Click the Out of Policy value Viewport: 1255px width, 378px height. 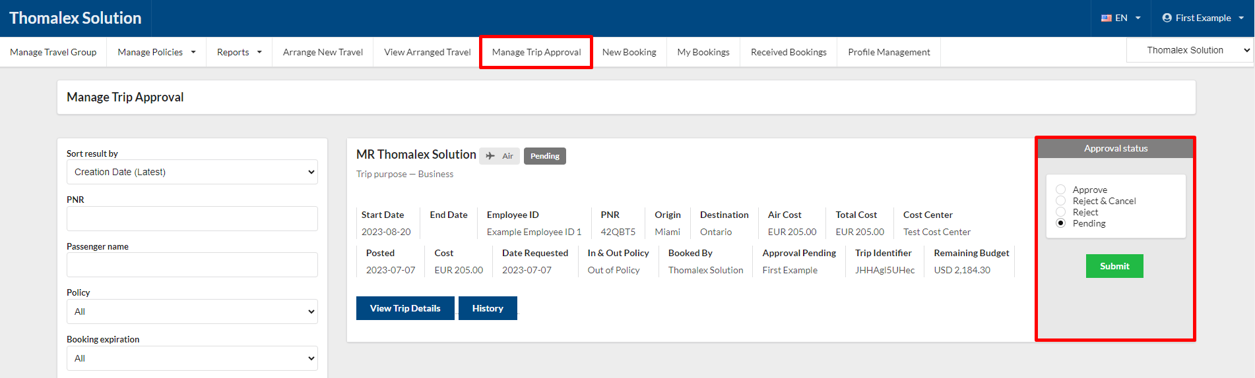pos(614,270)
